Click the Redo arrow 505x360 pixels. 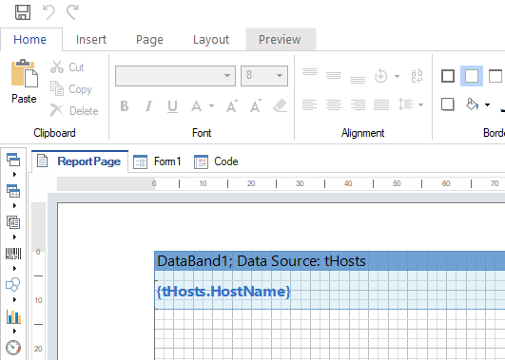click(72, 12)
